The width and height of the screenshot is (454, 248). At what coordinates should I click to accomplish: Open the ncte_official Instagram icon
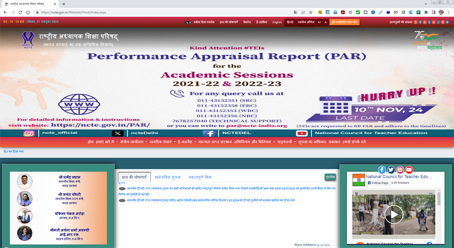click(29, 133)
